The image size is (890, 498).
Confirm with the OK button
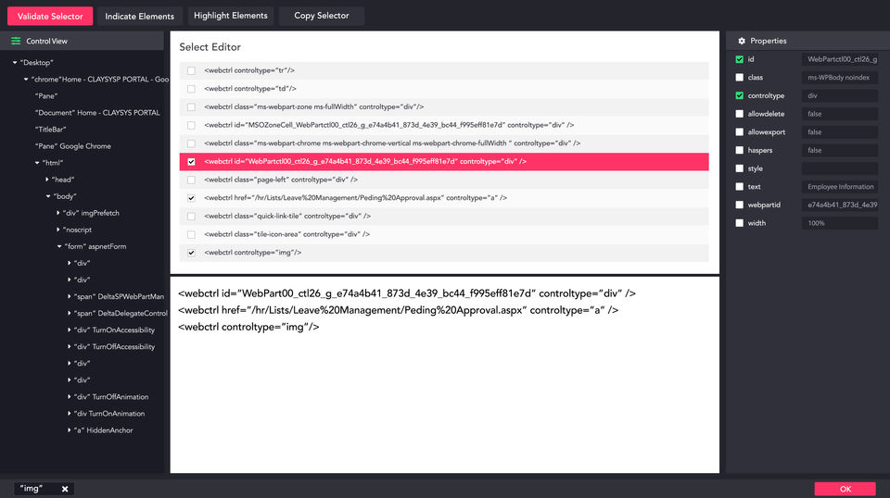click(845, 489)
